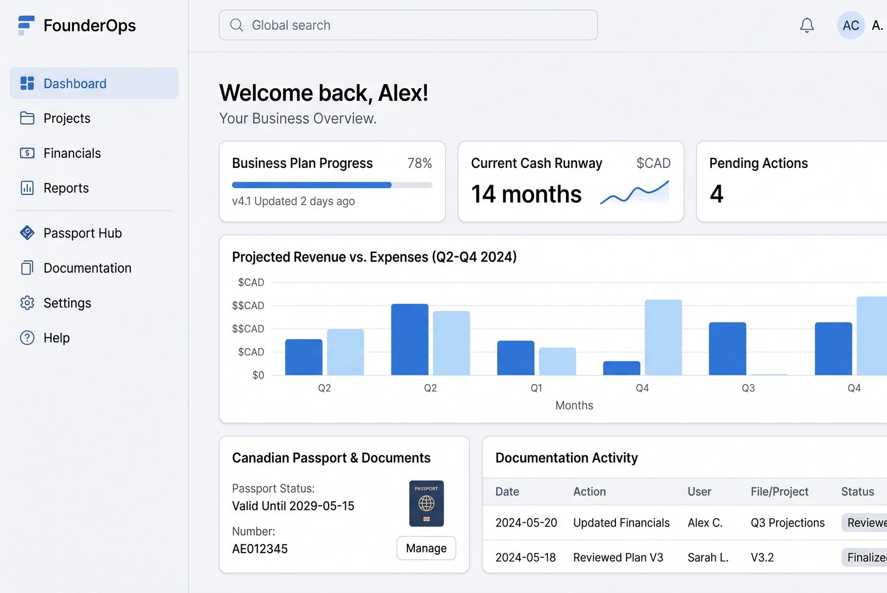This screenshot has height=593, width=887.
Task: Click the Q1 dark blue bar
Action: click(x=516, y=358)
